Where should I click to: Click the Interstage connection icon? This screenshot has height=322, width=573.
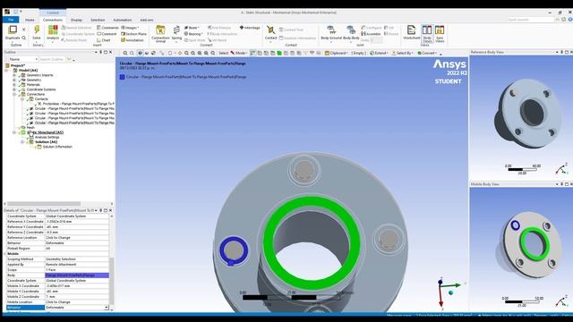[x=250, y=28]
